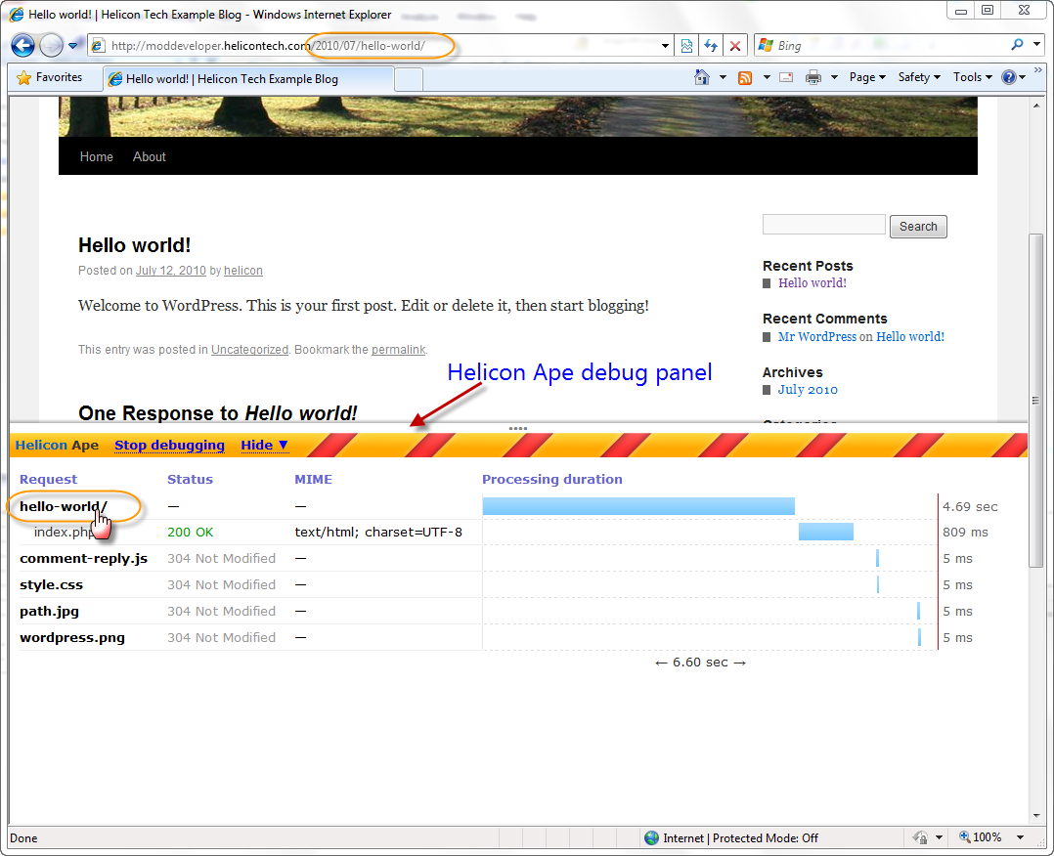Click the RSS feeds icon
This screenshot has width=1054, height=856.
pos(745,77)
